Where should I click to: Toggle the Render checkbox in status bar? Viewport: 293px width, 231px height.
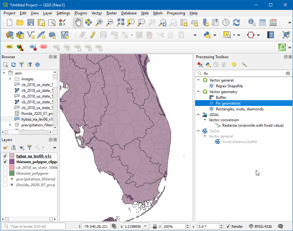click(x=228, y=227)
